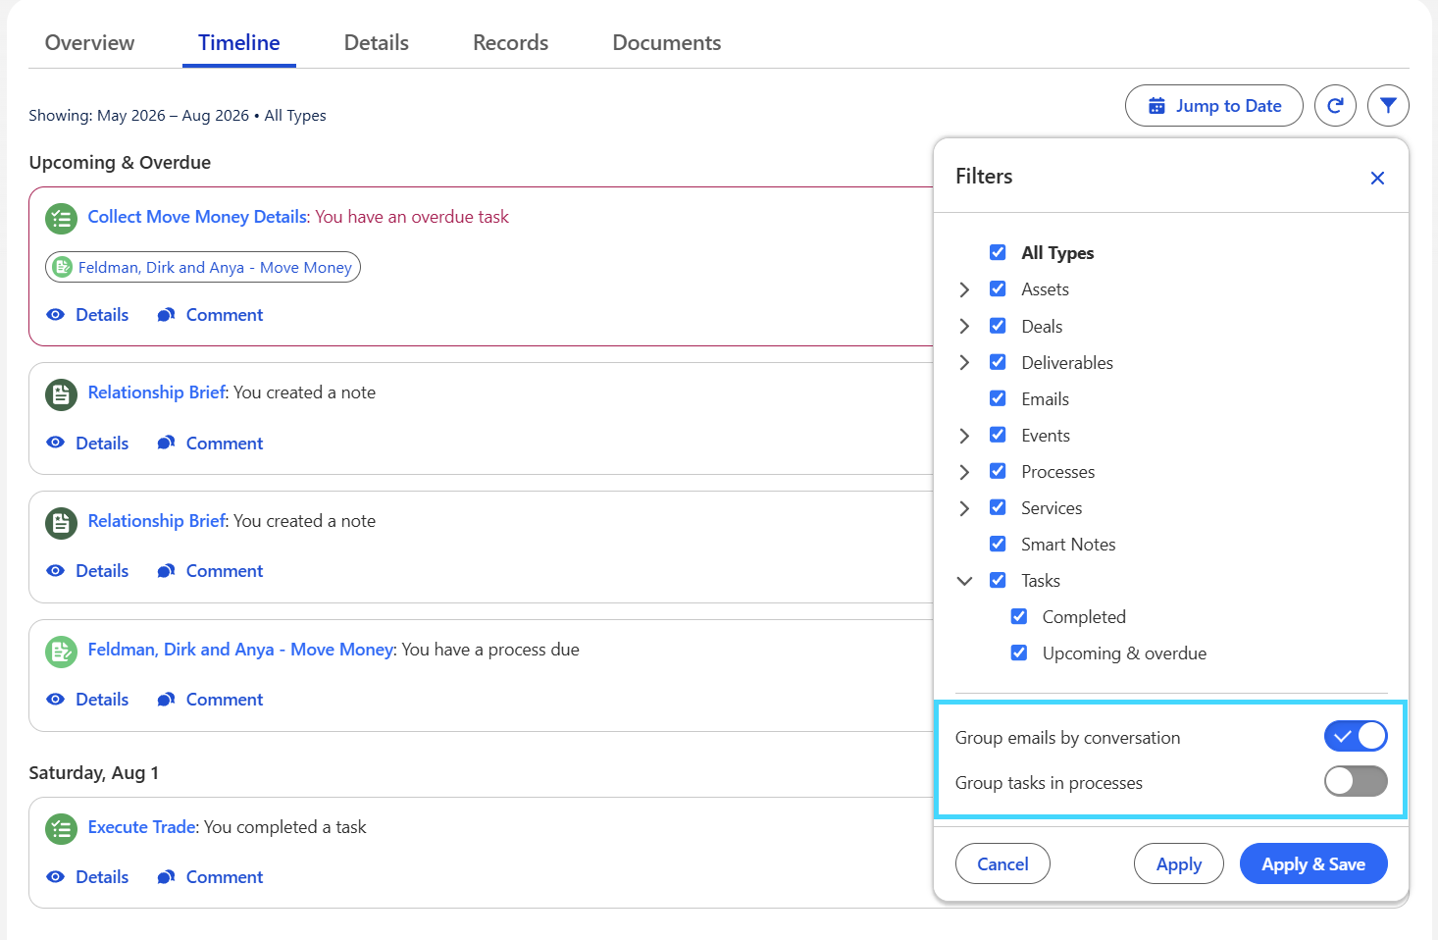Toggle the All Types checkbox
The image size is (1438, 940).
pyautogui.click(x=998, y=252)
